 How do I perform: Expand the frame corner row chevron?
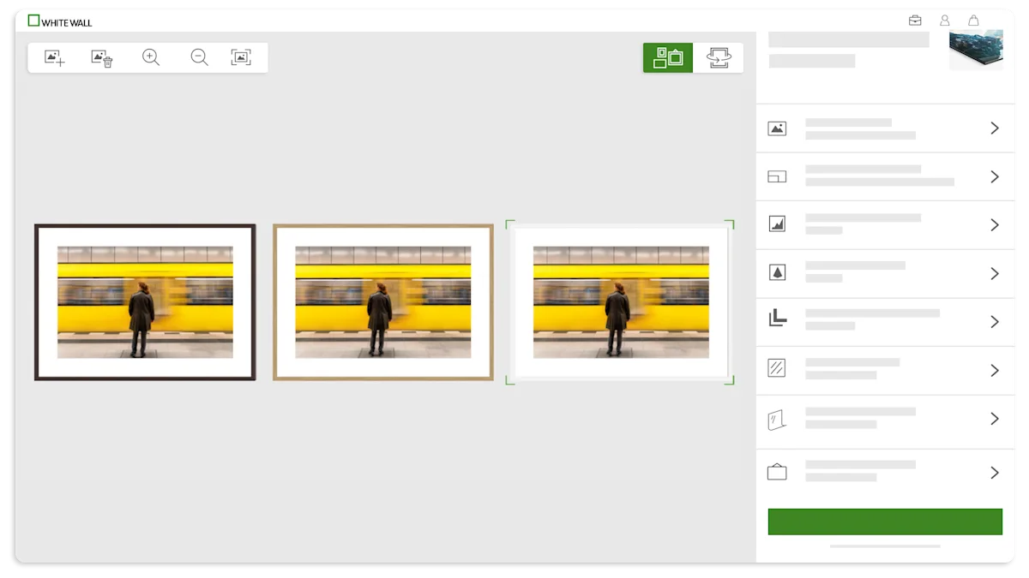pyautogui.click(x=995, y=322)
